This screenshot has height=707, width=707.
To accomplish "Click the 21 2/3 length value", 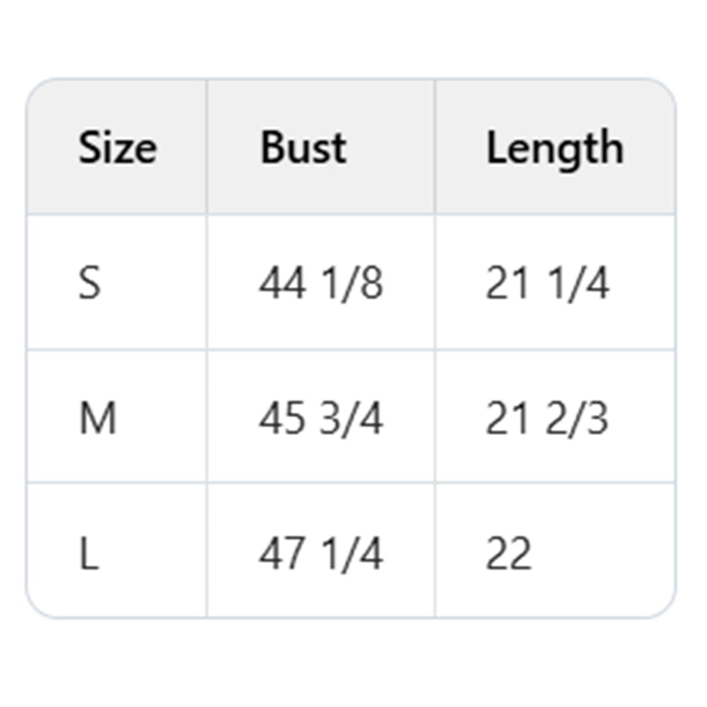I will [x=547, y=418].
